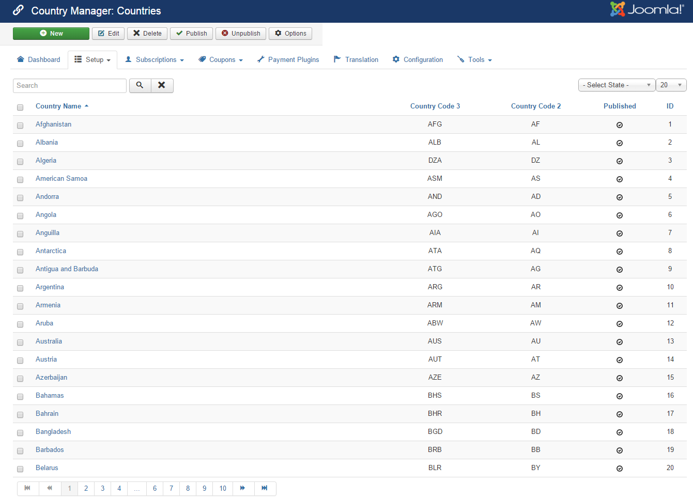
Task: Toggle published status icon for Austria
Action: pos(620,360)
